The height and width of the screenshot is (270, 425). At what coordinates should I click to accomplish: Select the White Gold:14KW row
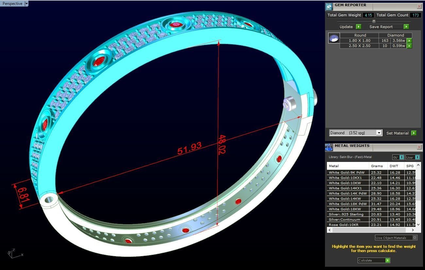click(x=372, y=199)
